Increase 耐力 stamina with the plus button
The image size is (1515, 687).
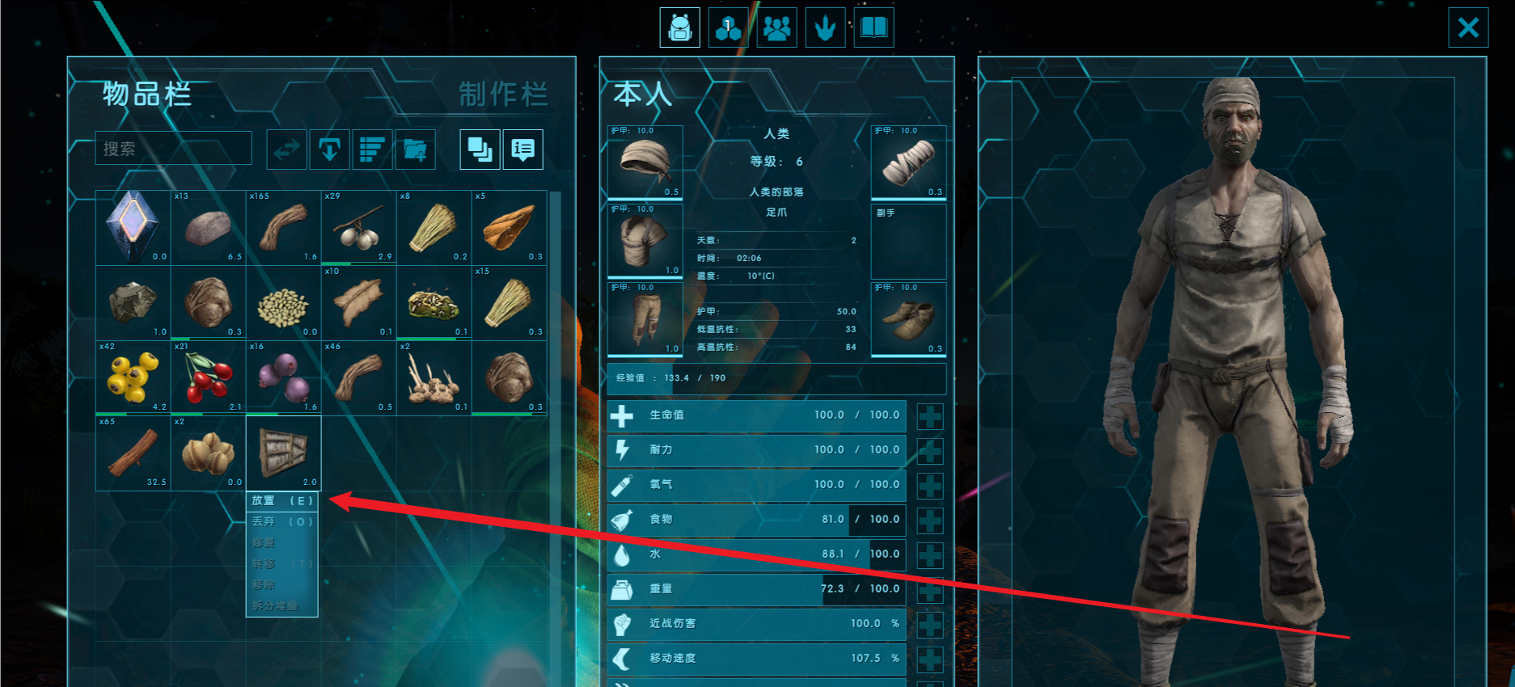click(930, 451)
